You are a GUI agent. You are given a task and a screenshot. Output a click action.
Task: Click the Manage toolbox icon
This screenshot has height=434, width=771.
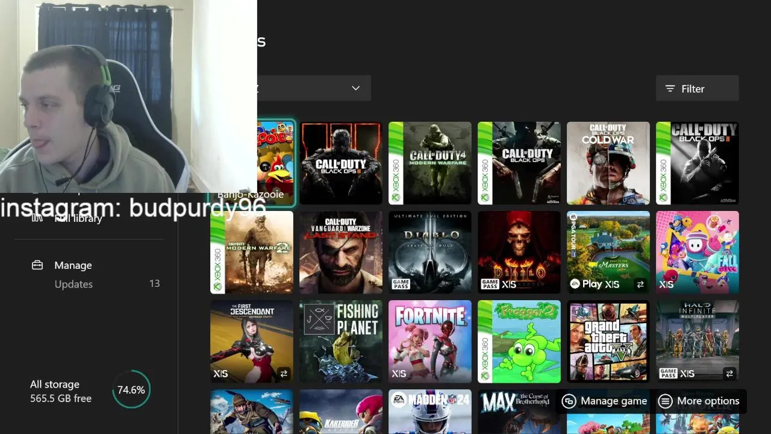point(37,265)
